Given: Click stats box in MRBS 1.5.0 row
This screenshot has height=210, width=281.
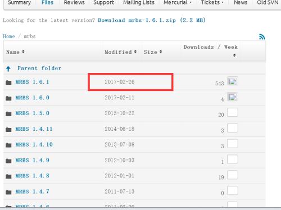Looking at the screenshot, I should [x=233, y=112].
